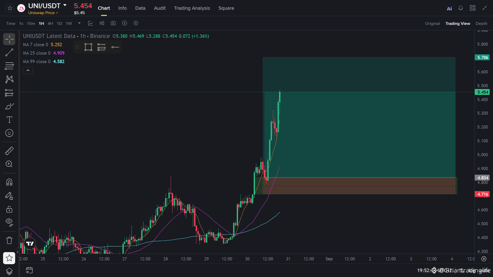This screenshot has height=277, width=493.
Task: Click the 5.706 take-profit price label
Action: (x=482, y=57)
